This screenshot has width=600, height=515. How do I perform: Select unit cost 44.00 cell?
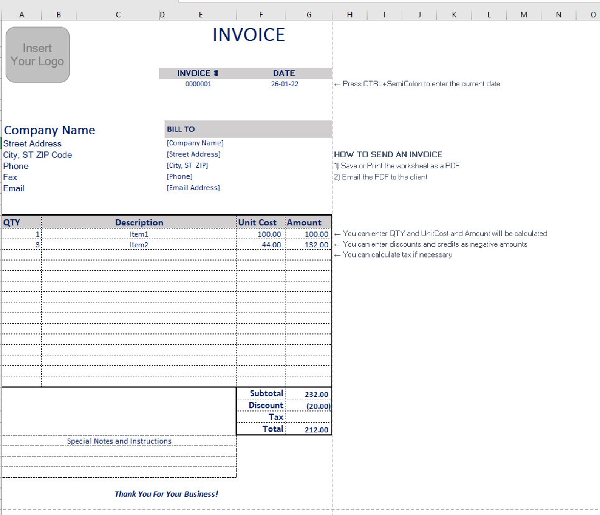[261, 245]
